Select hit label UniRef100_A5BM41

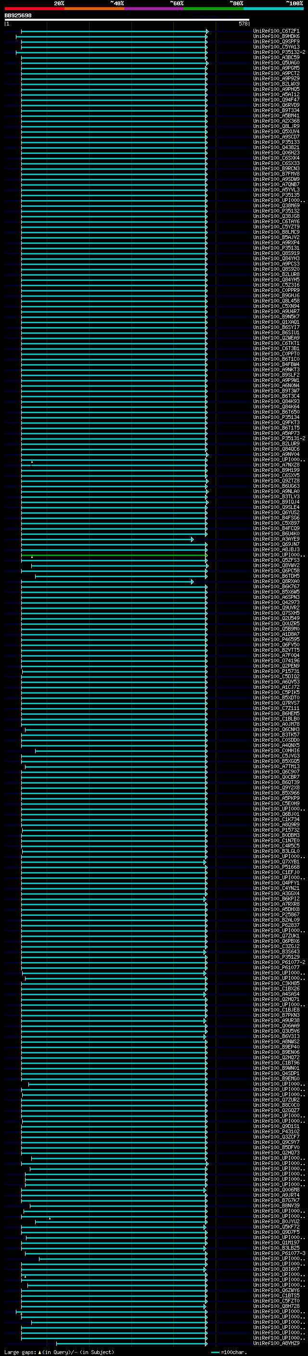click(x=276, y=115)
